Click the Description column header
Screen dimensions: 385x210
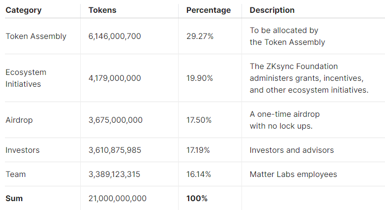coord(272,10)
